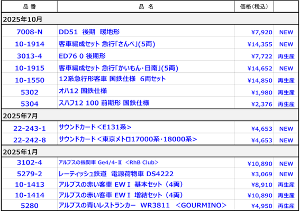300x211 pixels.
Task: Open product number 10-1550
Action: (30, 80)
